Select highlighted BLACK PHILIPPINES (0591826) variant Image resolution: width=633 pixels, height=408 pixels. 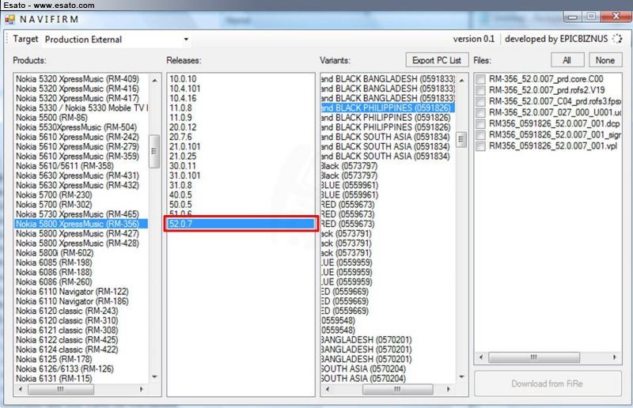388,108
